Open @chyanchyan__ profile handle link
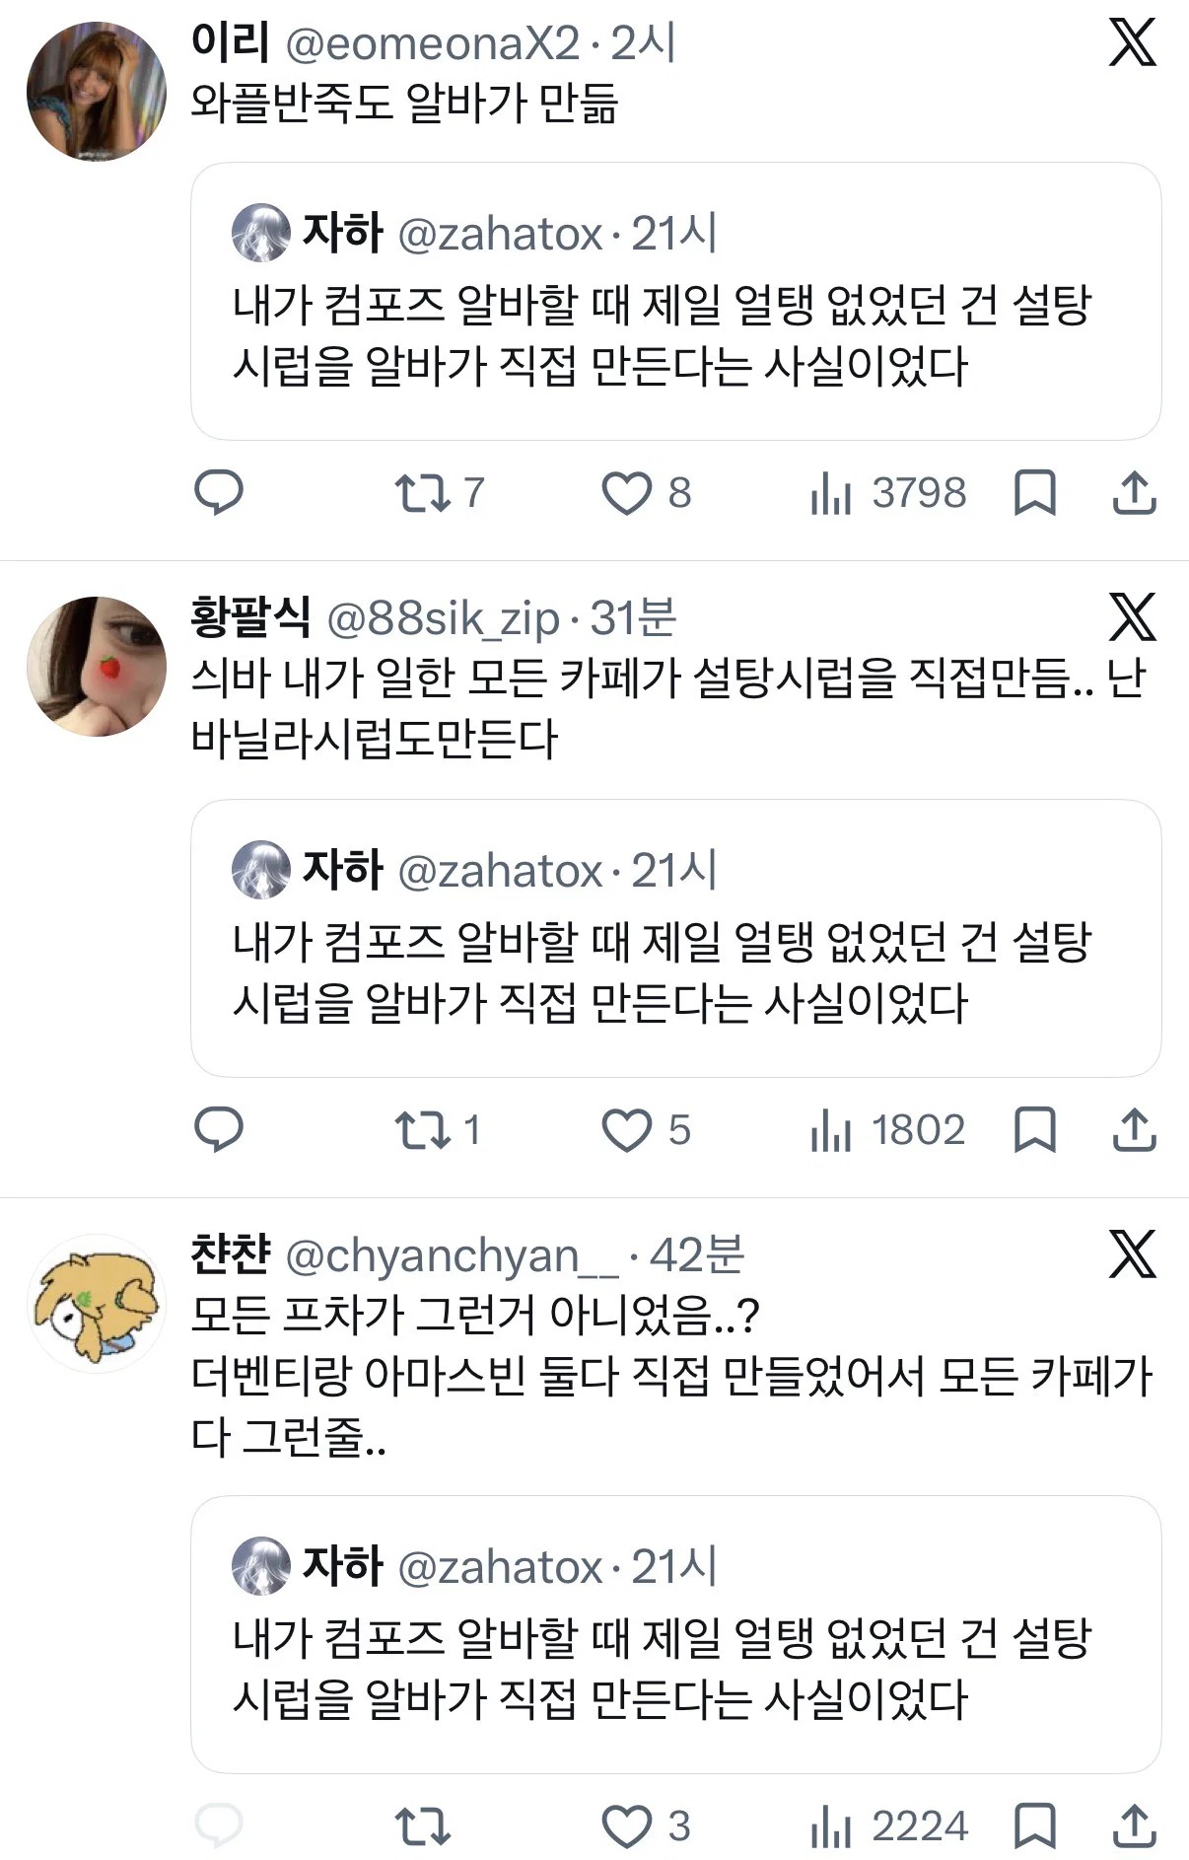 [x=452, y=1255]
